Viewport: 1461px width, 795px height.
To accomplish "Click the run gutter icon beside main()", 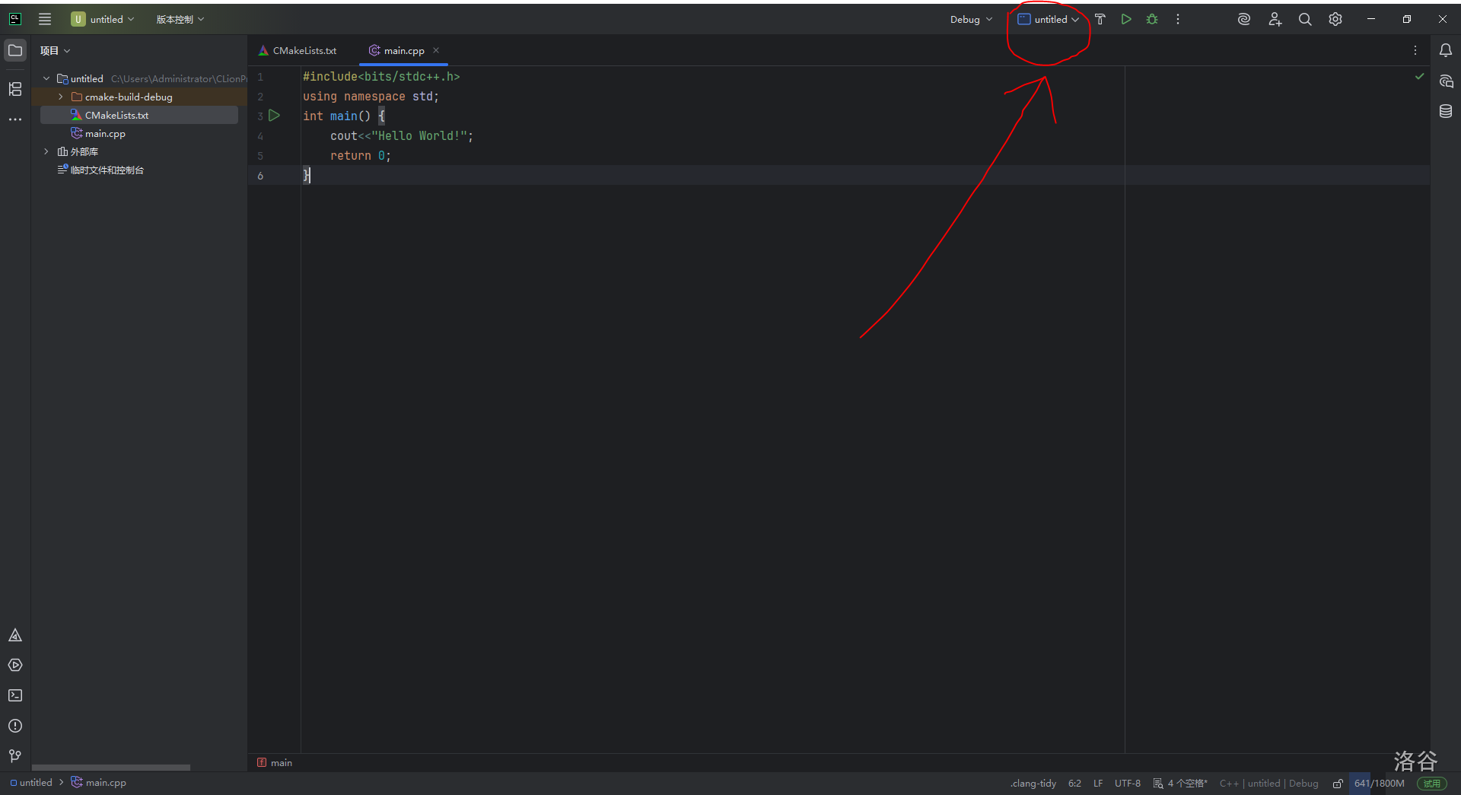I will (x=275, y=116).
